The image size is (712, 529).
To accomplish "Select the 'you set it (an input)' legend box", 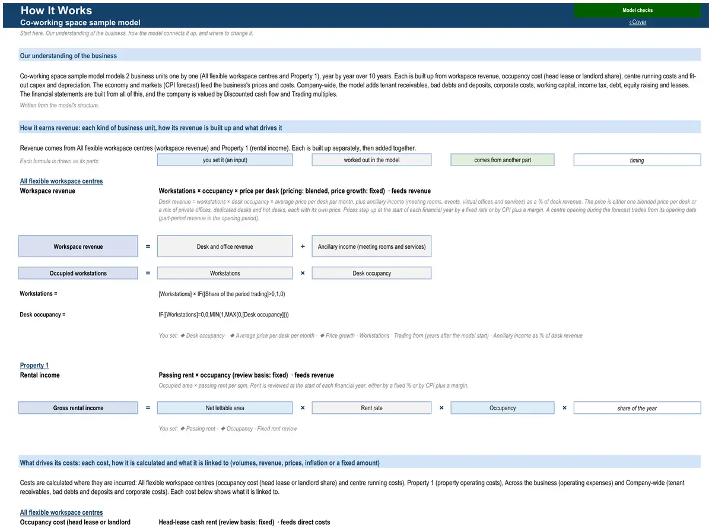I will point(225,160).
